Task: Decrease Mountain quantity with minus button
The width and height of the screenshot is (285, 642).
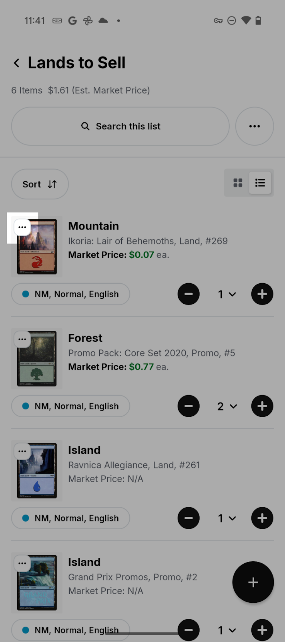Action: pos(189,294)
